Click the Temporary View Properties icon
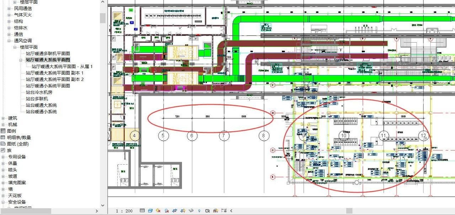The image size is (455, 215). (x=208, y=211)
